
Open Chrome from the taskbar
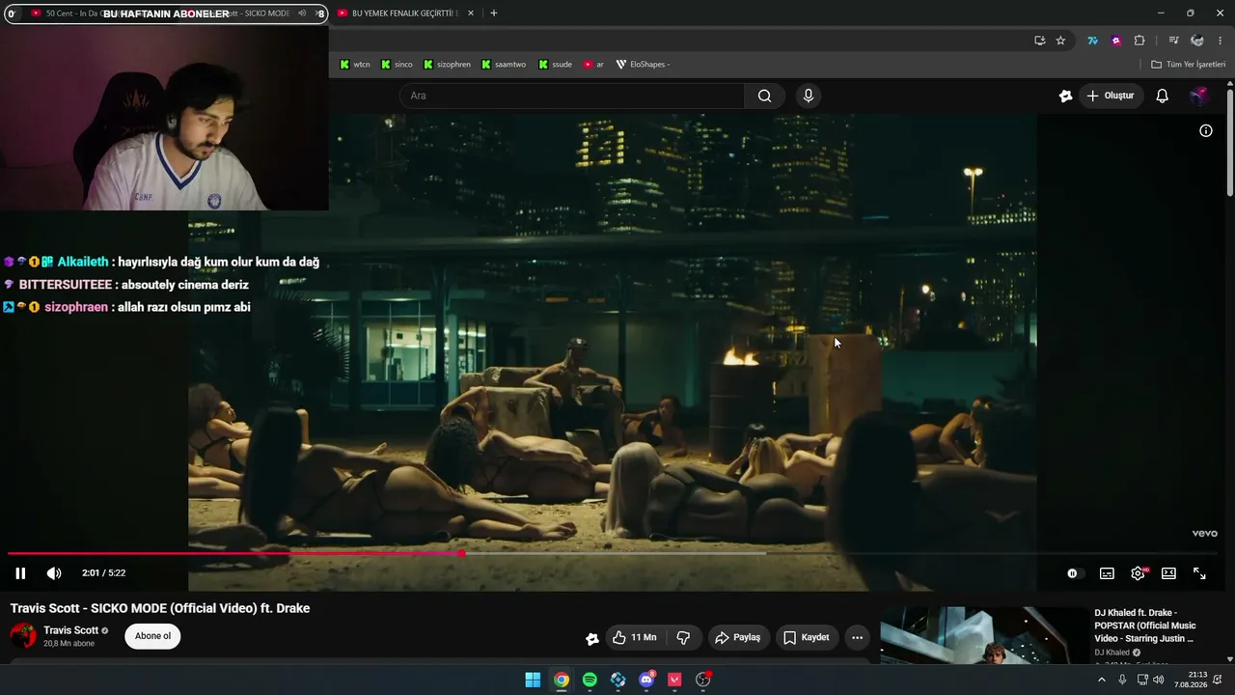point(561,680)
